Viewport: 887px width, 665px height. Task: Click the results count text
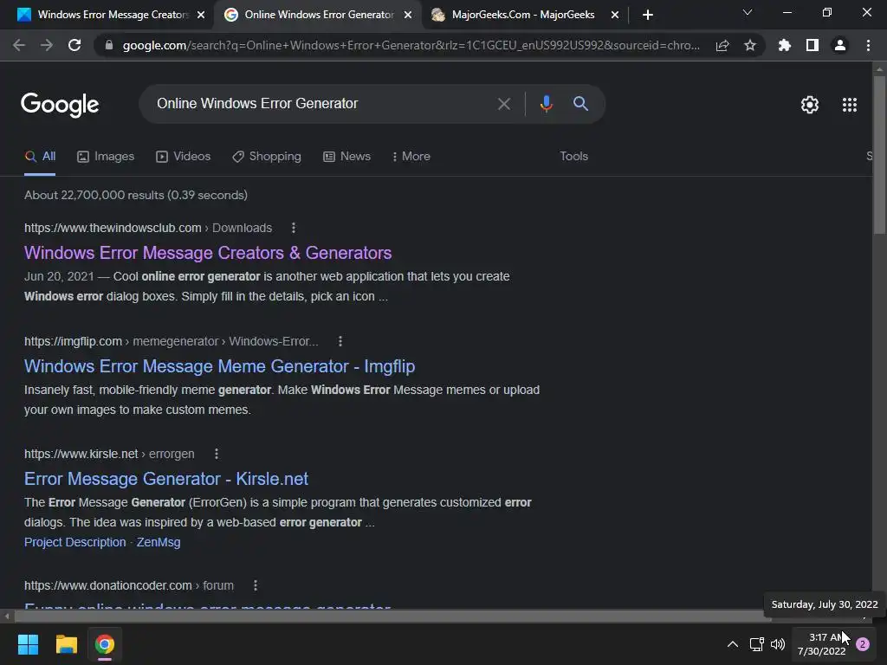(136, 195)
